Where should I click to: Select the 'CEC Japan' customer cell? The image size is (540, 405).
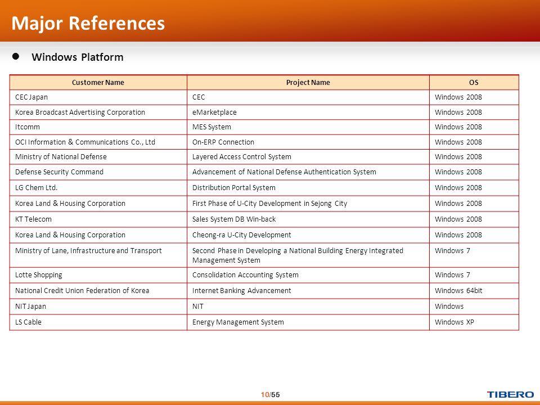pos(98,97)
